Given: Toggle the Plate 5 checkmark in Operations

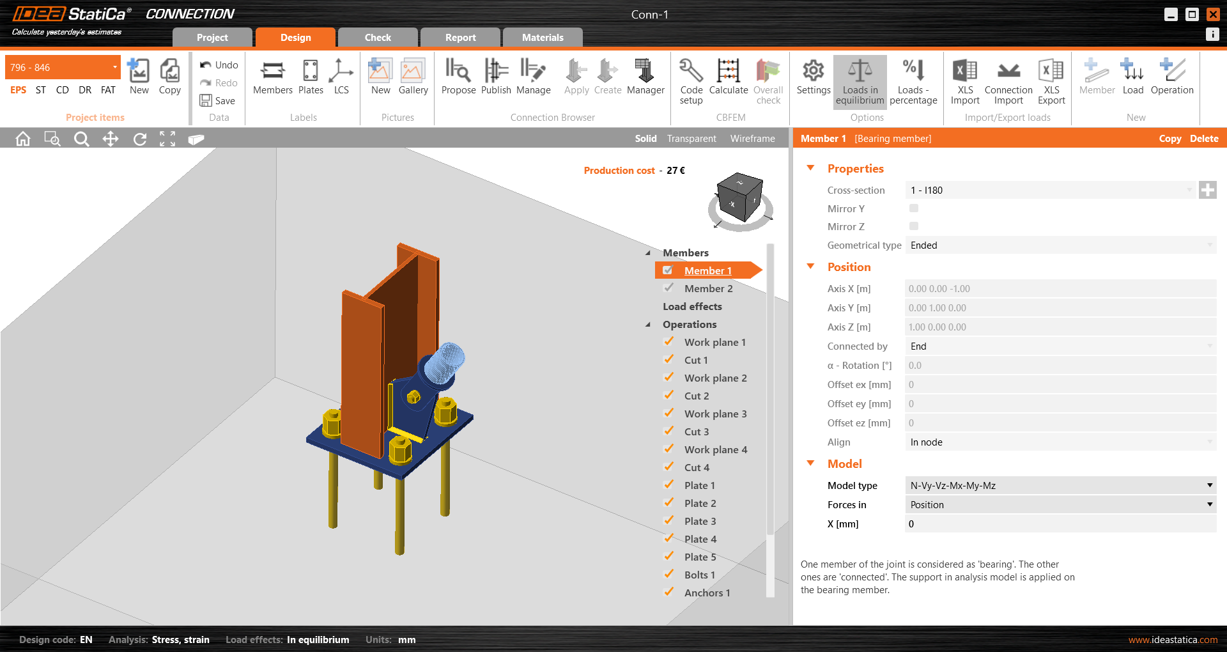Looking at the screenshot, I should [668, 556].
